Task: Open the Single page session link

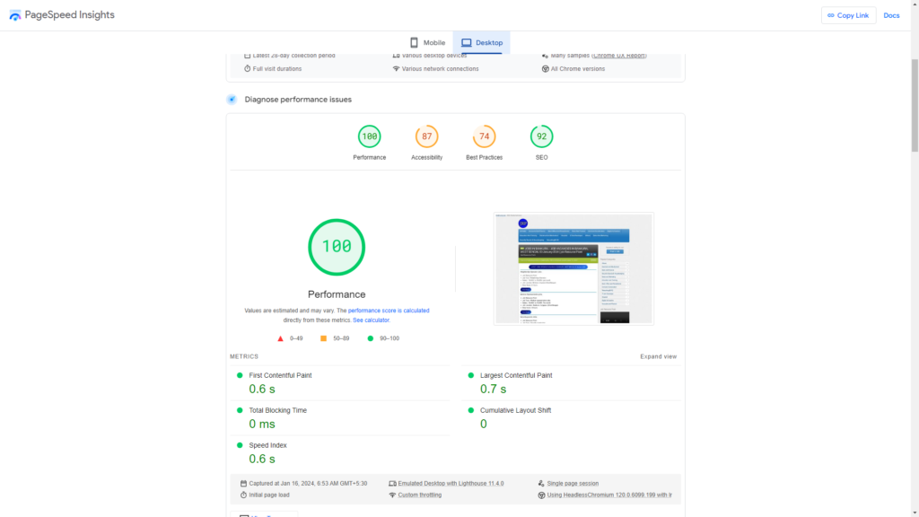Action: (573, 484)
